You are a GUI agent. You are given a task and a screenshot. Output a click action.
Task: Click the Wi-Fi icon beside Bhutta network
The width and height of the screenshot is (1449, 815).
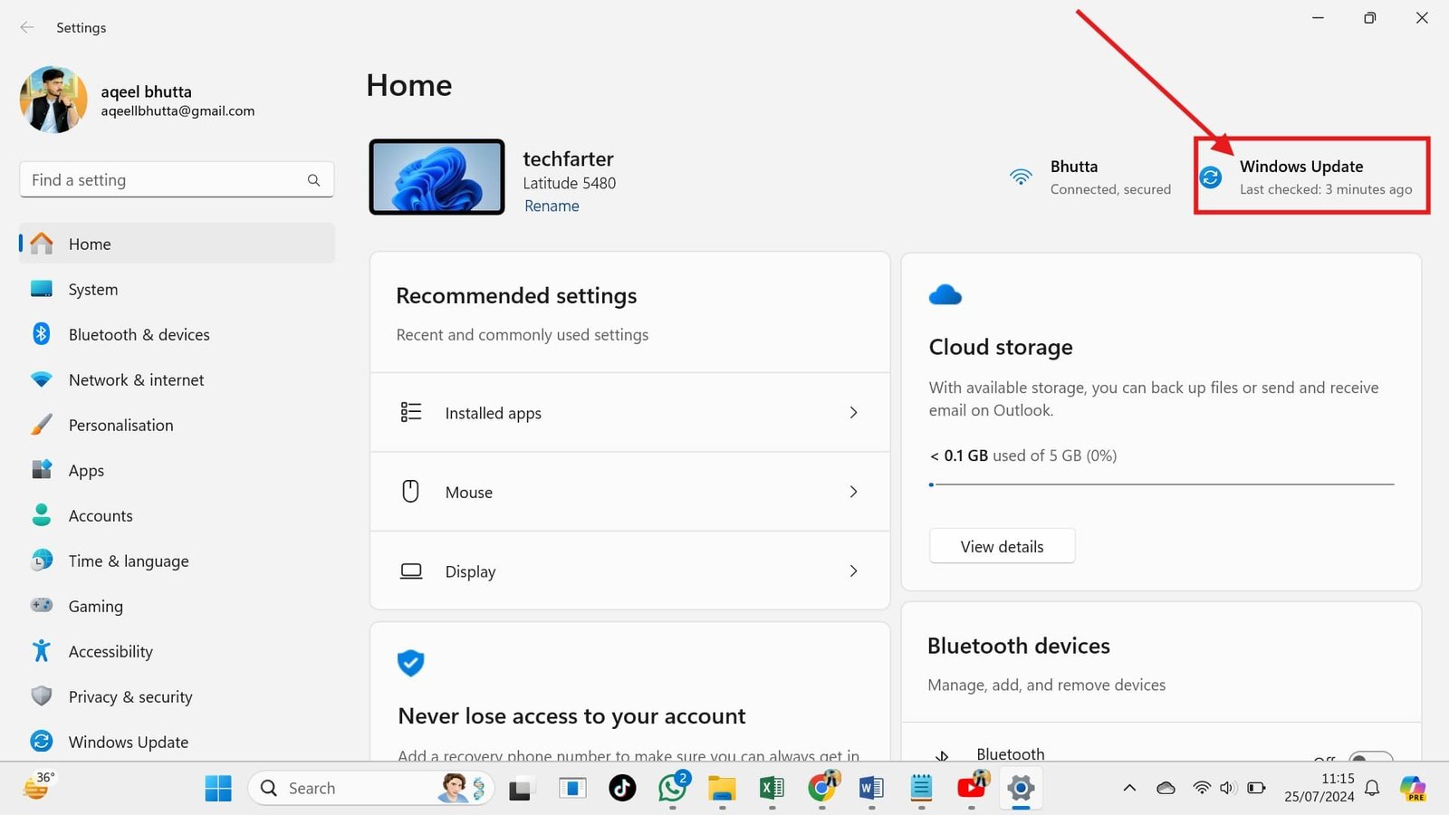tap(1021, 177)
